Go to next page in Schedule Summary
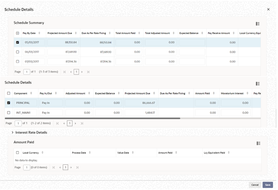278x190 pixels. coord(82,72)
